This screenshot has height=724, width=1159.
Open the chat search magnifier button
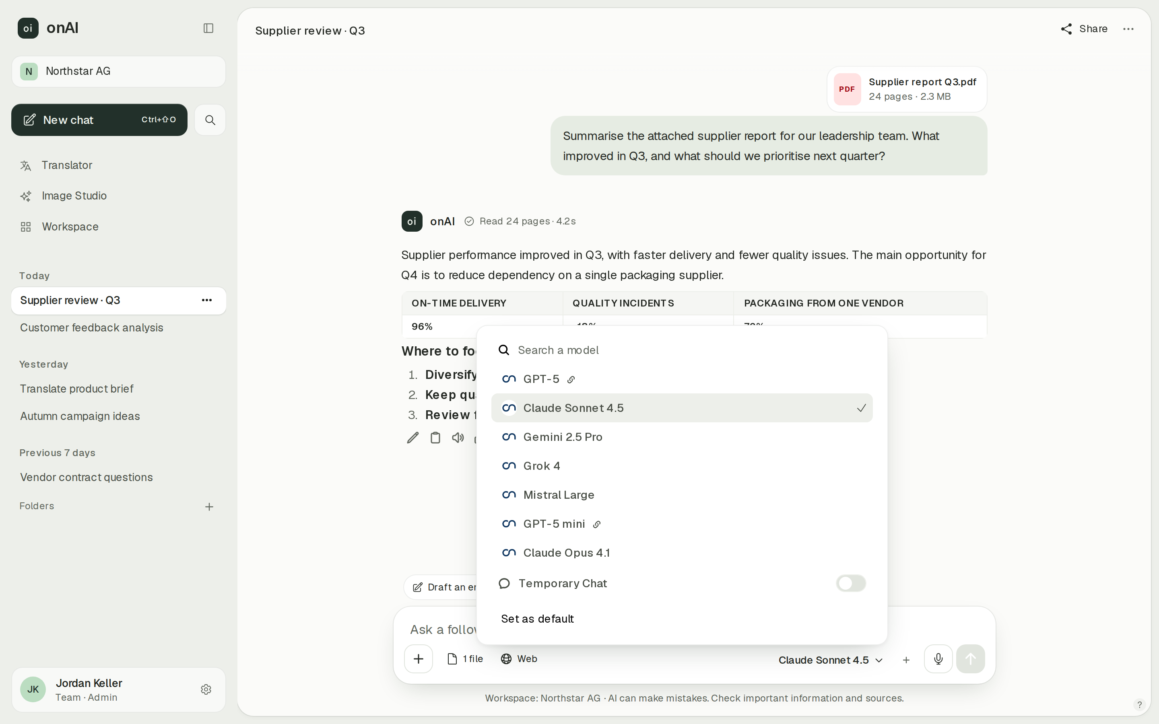point(210,120)
